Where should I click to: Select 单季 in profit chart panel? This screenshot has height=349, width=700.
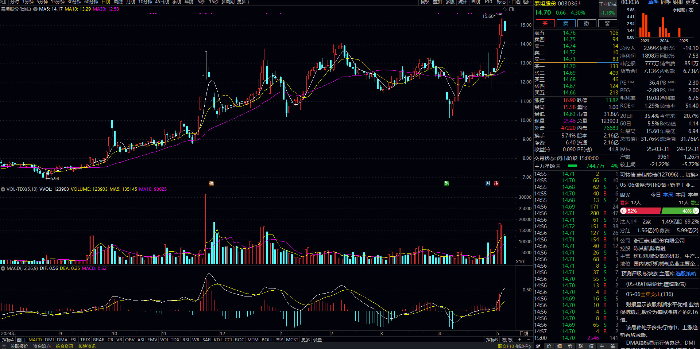(x=653, y=2)
